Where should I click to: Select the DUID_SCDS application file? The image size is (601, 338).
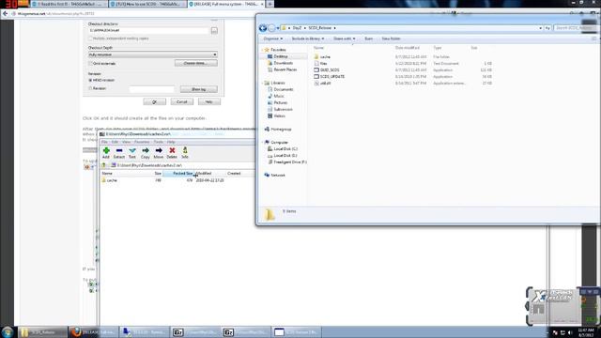pos(327,70)
